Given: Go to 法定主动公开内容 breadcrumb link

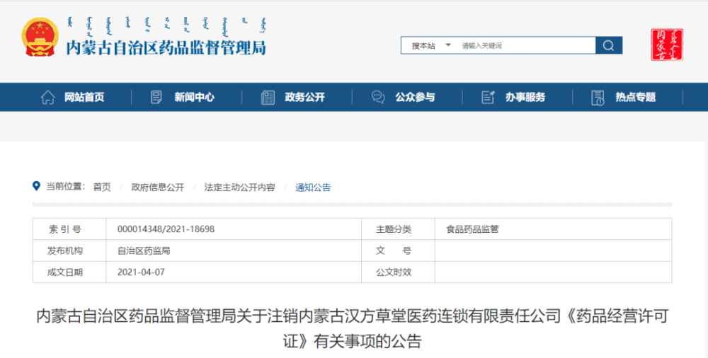Looking at the screenshot, I should [x=239, y=187].
